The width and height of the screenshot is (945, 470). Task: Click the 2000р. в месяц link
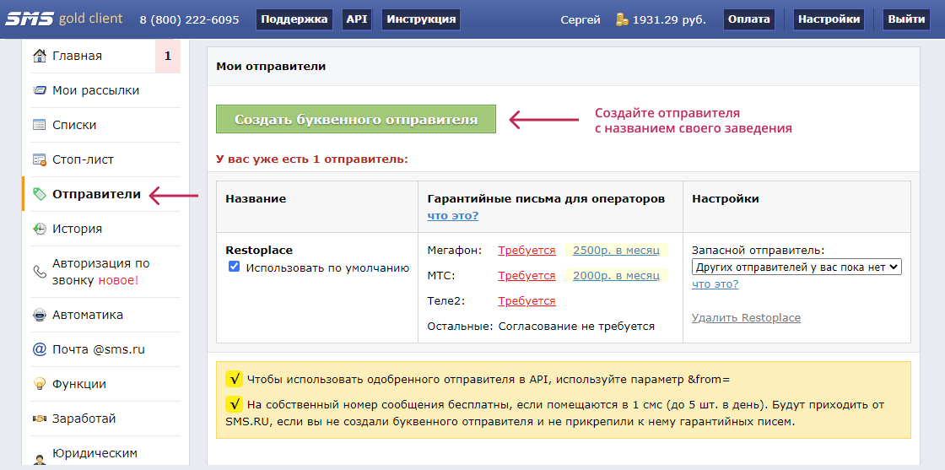(x=616, y=275)
